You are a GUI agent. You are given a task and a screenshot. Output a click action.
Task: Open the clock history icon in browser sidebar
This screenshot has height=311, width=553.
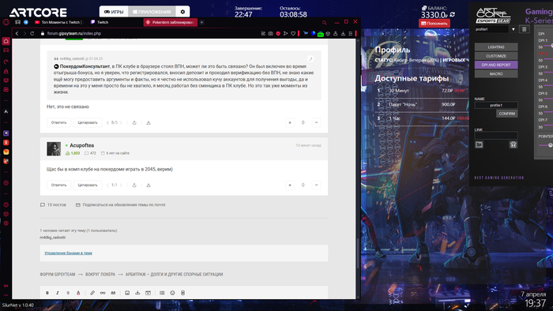click(x=6, y=204)
